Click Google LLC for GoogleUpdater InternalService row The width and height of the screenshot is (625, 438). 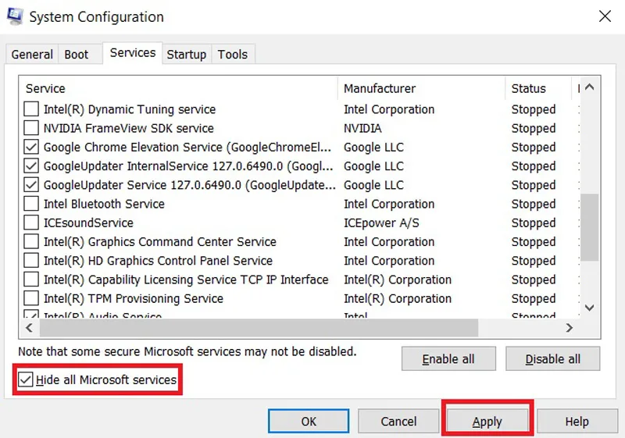pyautogui.click(x=373, y=166)
